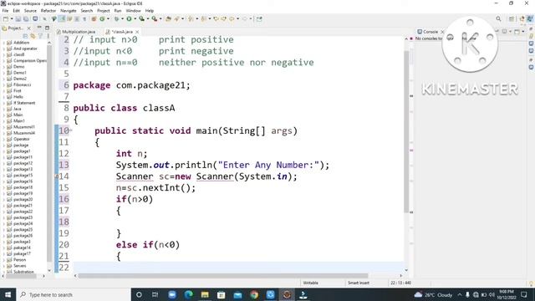Screen dimensions: 535x301
Task: Click the Next Annotation toolbar icon
Action: pos(191,18)
